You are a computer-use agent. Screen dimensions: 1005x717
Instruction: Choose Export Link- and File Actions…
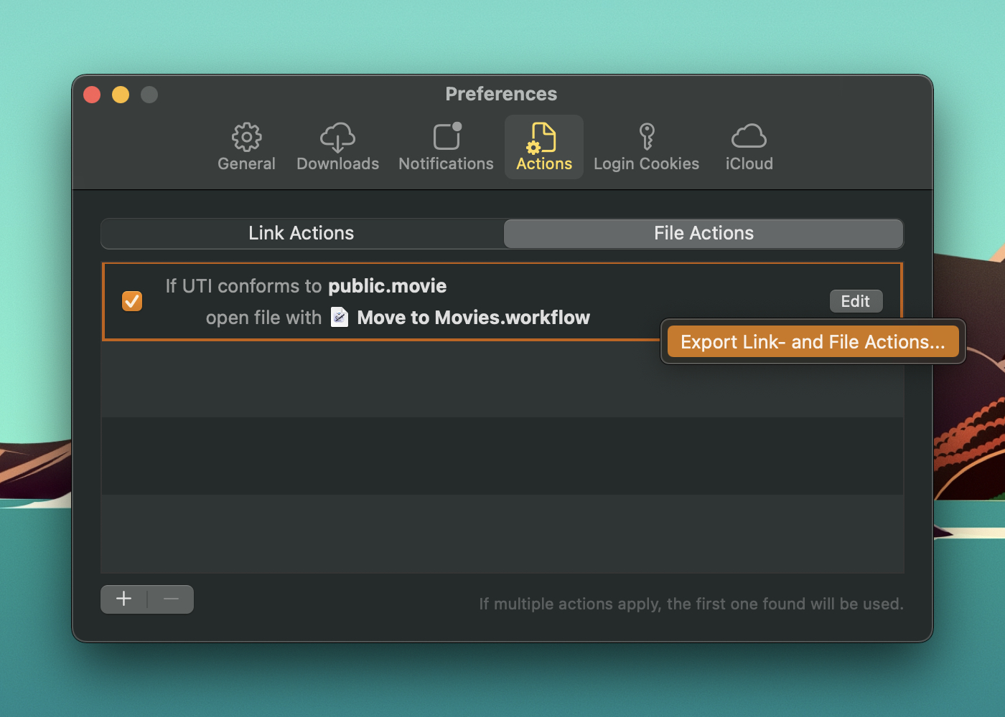pyautogui.click(x=813, y=342)
